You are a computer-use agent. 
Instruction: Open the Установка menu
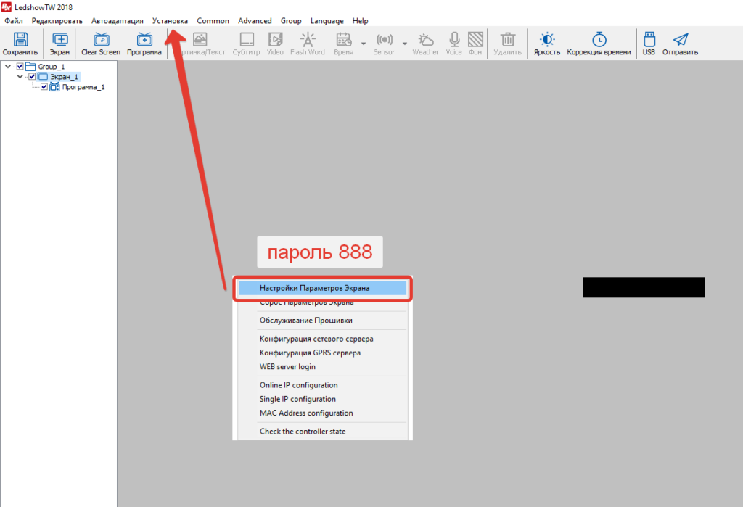[170, 21]
